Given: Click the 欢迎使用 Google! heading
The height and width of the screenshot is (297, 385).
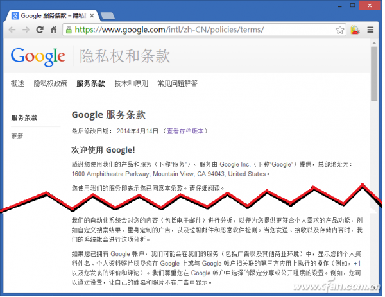Looking at the screenshot, I should (103, 150).
